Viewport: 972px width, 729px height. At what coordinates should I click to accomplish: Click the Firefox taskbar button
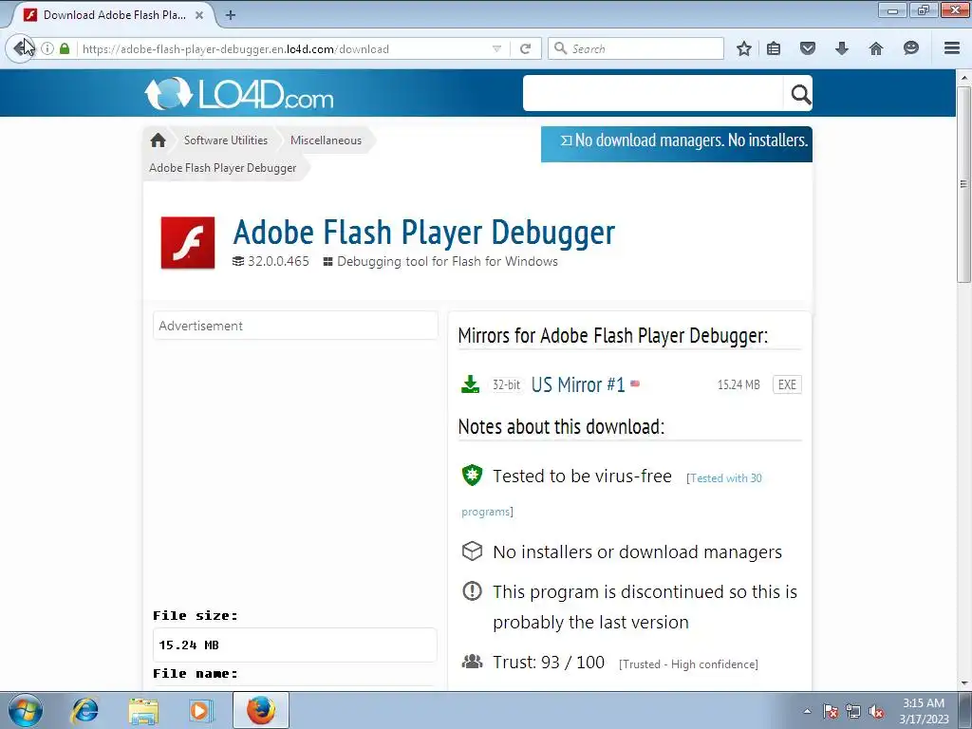[261, 710]
